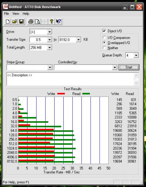146x187 pixels.
Task: Click the write value 17824
Action: click(117, 144)
